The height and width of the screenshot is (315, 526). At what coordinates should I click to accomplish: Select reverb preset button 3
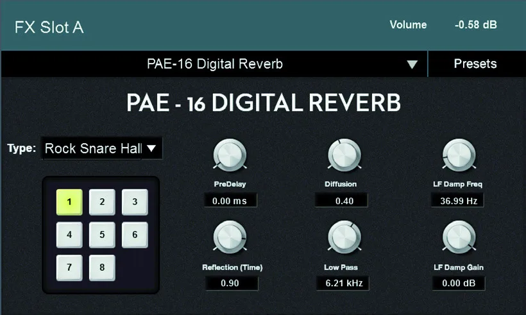tap(135, 202)
